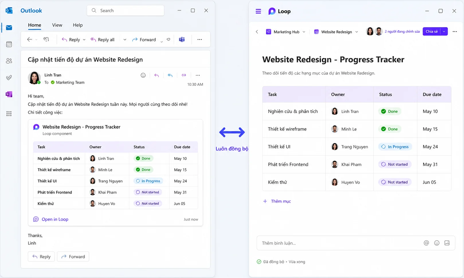The width and height of the screenshot is (464, 278).
Task: Toggle Not started for Phát triển Frontend in Loop
Action: [x=395, y=164]
